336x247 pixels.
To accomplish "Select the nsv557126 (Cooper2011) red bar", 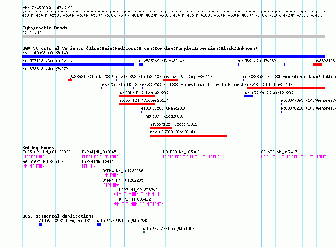I will [x=170, y=80].
